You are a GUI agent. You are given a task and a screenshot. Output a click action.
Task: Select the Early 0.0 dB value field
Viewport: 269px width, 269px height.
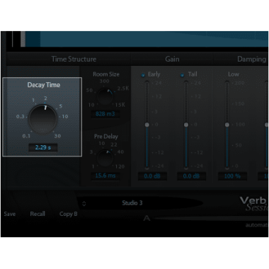click(x=152, y=176)
